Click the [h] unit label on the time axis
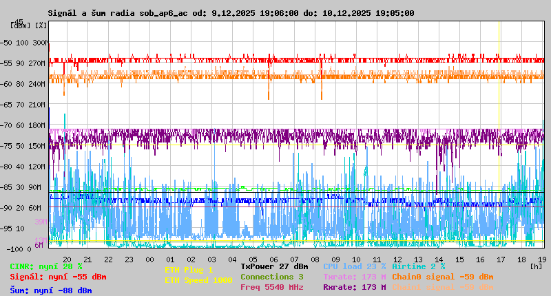The image size is (551, 296). coord(536,266)
